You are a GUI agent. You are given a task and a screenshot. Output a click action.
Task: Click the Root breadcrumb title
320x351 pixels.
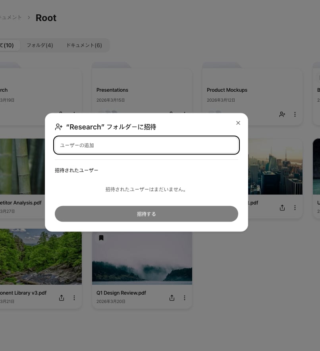(x=46, y=18)
